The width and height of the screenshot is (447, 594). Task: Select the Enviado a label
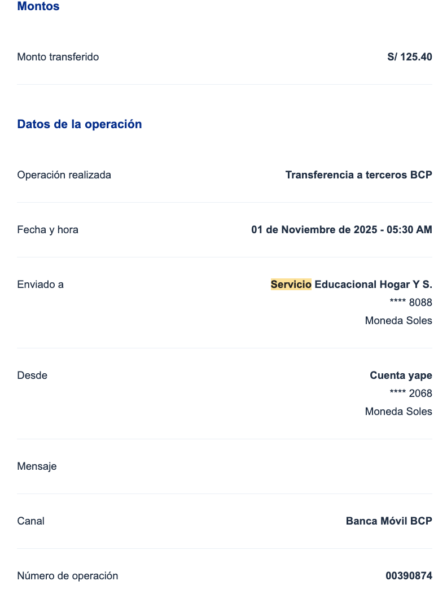pos(41,285)
